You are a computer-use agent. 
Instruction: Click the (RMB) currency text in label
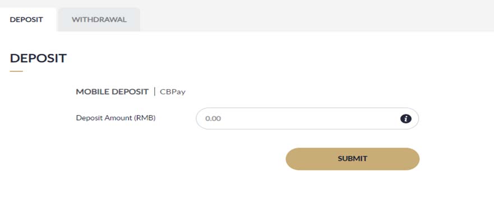145,118
